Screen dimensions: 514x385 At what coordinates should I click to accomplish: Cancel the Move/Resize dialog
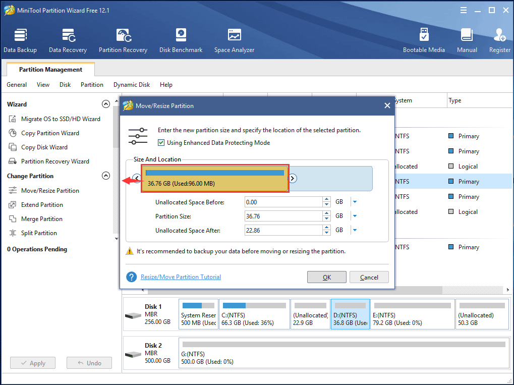click(369, 277)
